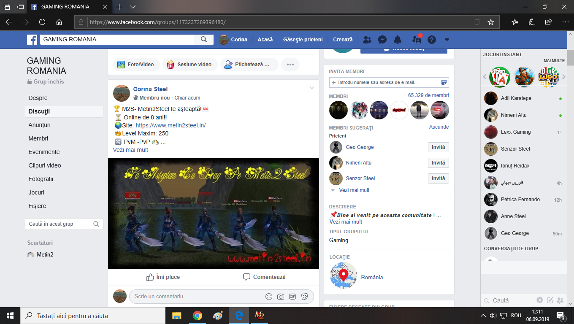Expand post text with Vezi mai mult

point(130,150)
